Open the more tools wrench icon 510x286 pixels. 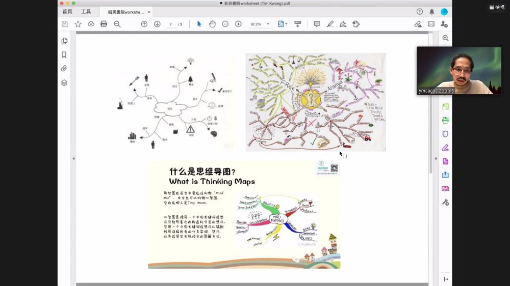coord(445,202)
